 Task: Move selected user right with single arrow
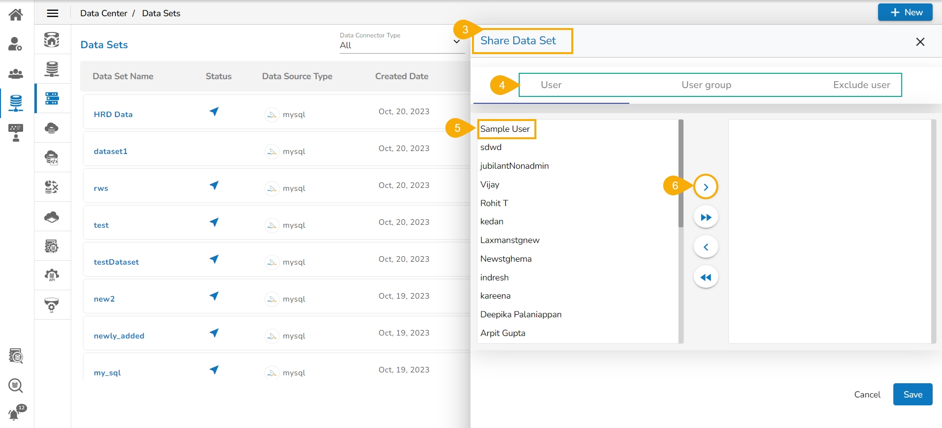coord(706,187)
